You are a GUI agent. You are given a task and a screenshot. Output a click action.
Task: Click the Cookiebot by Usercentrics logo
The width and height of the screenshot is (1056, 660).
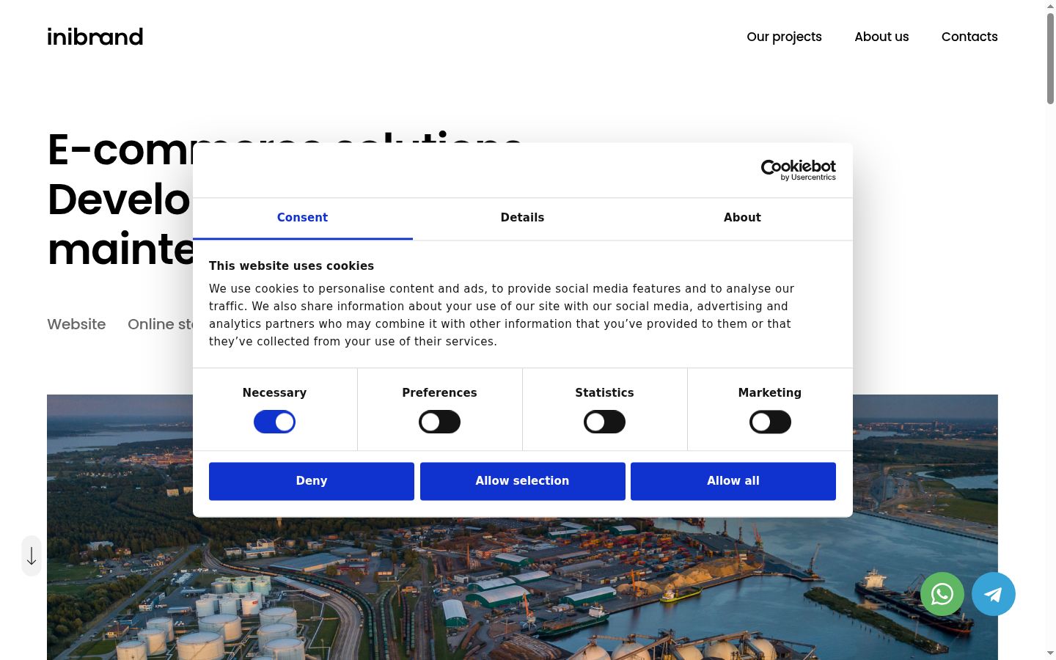(799, 170)
